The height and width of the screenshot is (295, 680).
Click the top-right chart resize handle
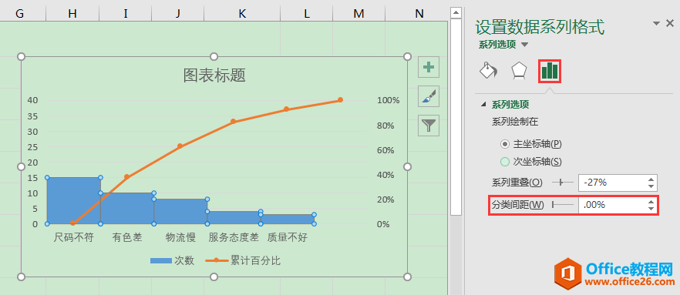[x=407, y=57]
